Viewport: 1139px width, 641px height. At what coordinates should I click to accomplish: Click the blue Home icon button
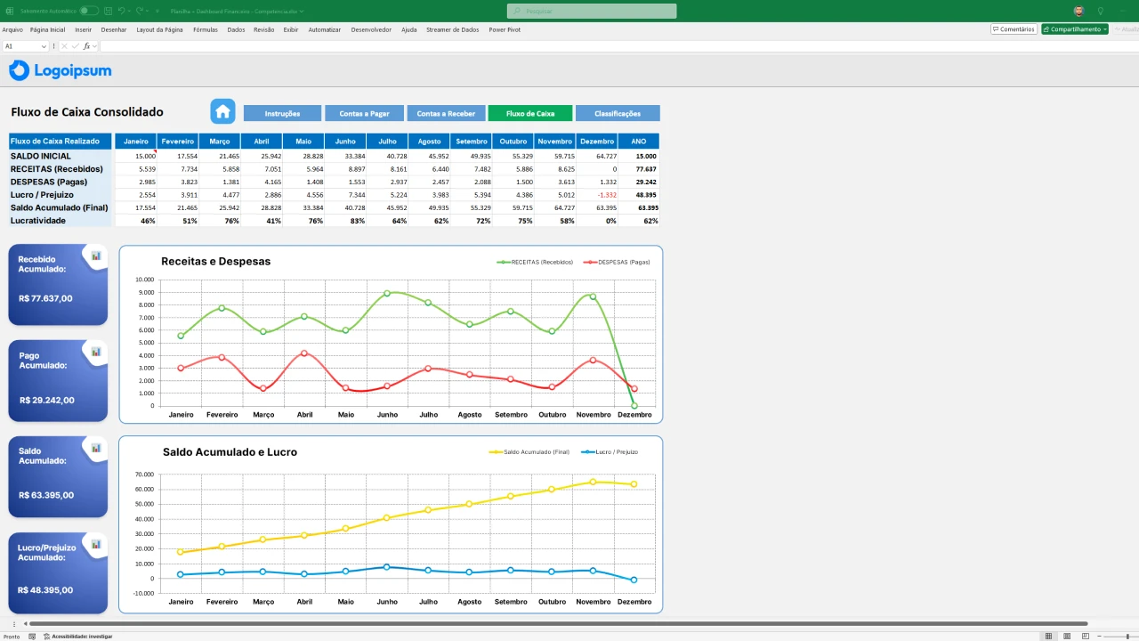coord(222,111)
